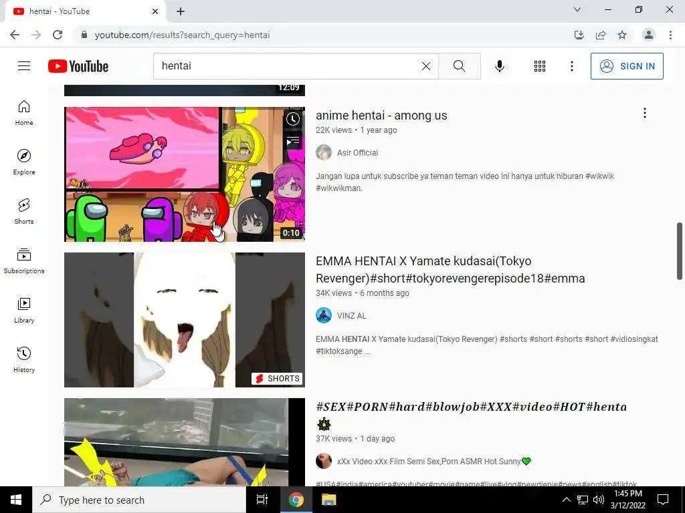Click the Asir Official channel avatar
Viewport: 685px width, 513px height.
pyautogui.click(x=324, y=153)
